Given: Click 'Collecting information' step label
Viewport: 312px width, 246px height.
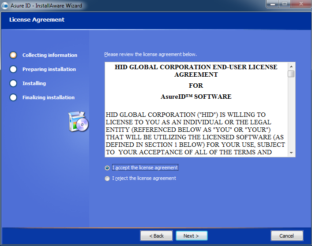Looking at the screenshot, I should [50, 55].
